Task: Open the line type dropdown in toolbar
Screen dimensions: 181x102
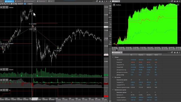Action: coord(20,4)
